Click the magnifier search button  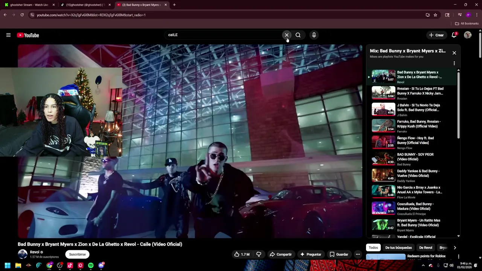point(298,35)
